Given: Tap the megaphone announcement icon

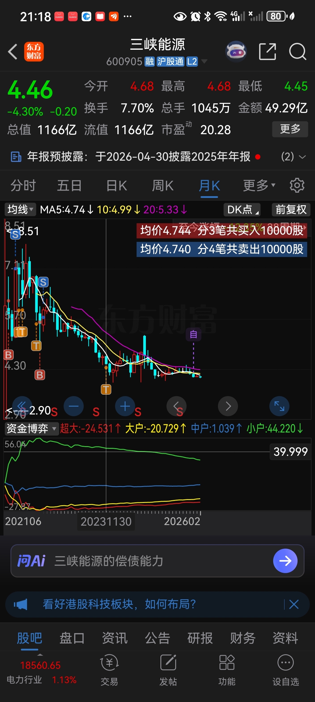Looking at the screenshot, I should (x=21, y=604).
